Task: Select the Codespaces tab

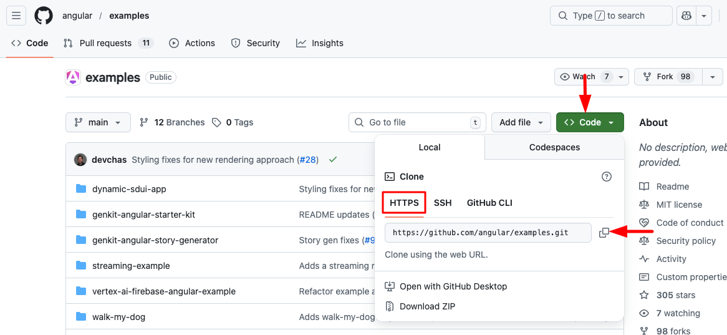Action: click(554, 148)
